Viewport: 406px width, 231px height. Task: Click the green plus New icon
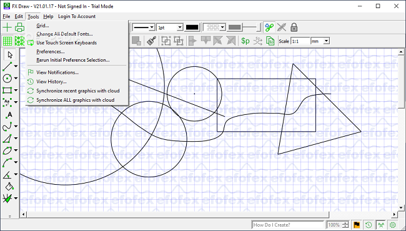coord(7,27)
